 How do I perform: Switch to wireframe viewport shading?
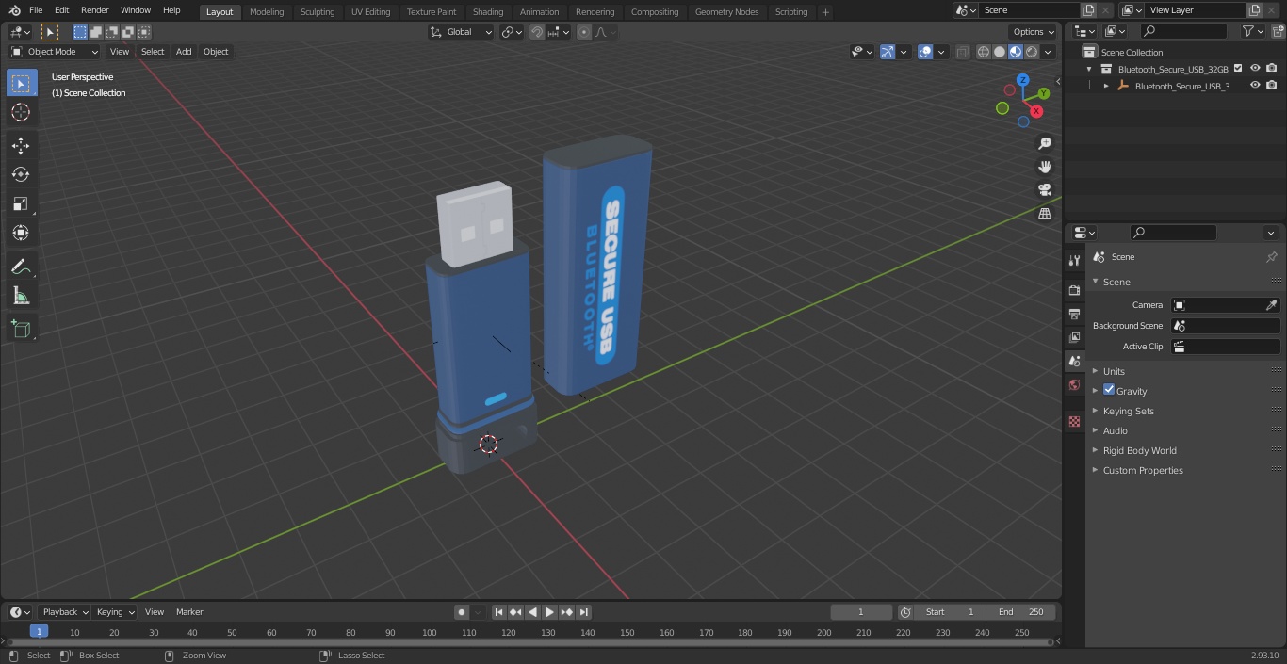(x=984, y=52)
